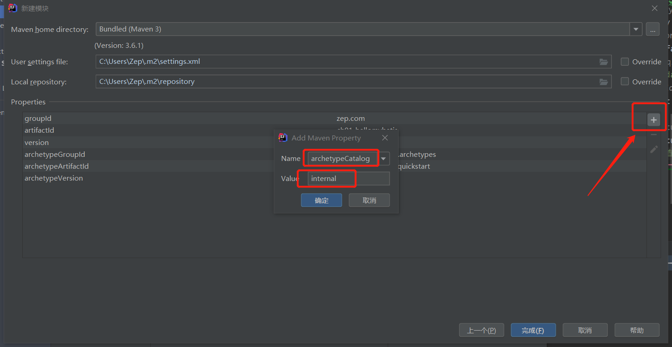Click the 帮助 button
This screenshot has width=672, height=347.
637,330
